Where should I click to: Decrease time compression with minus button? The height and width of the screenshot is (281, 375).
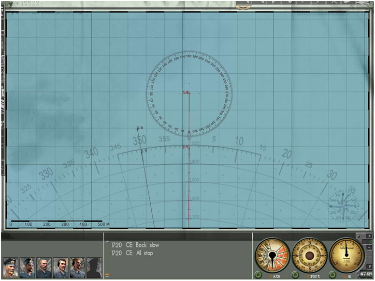[x=369, y=247]
